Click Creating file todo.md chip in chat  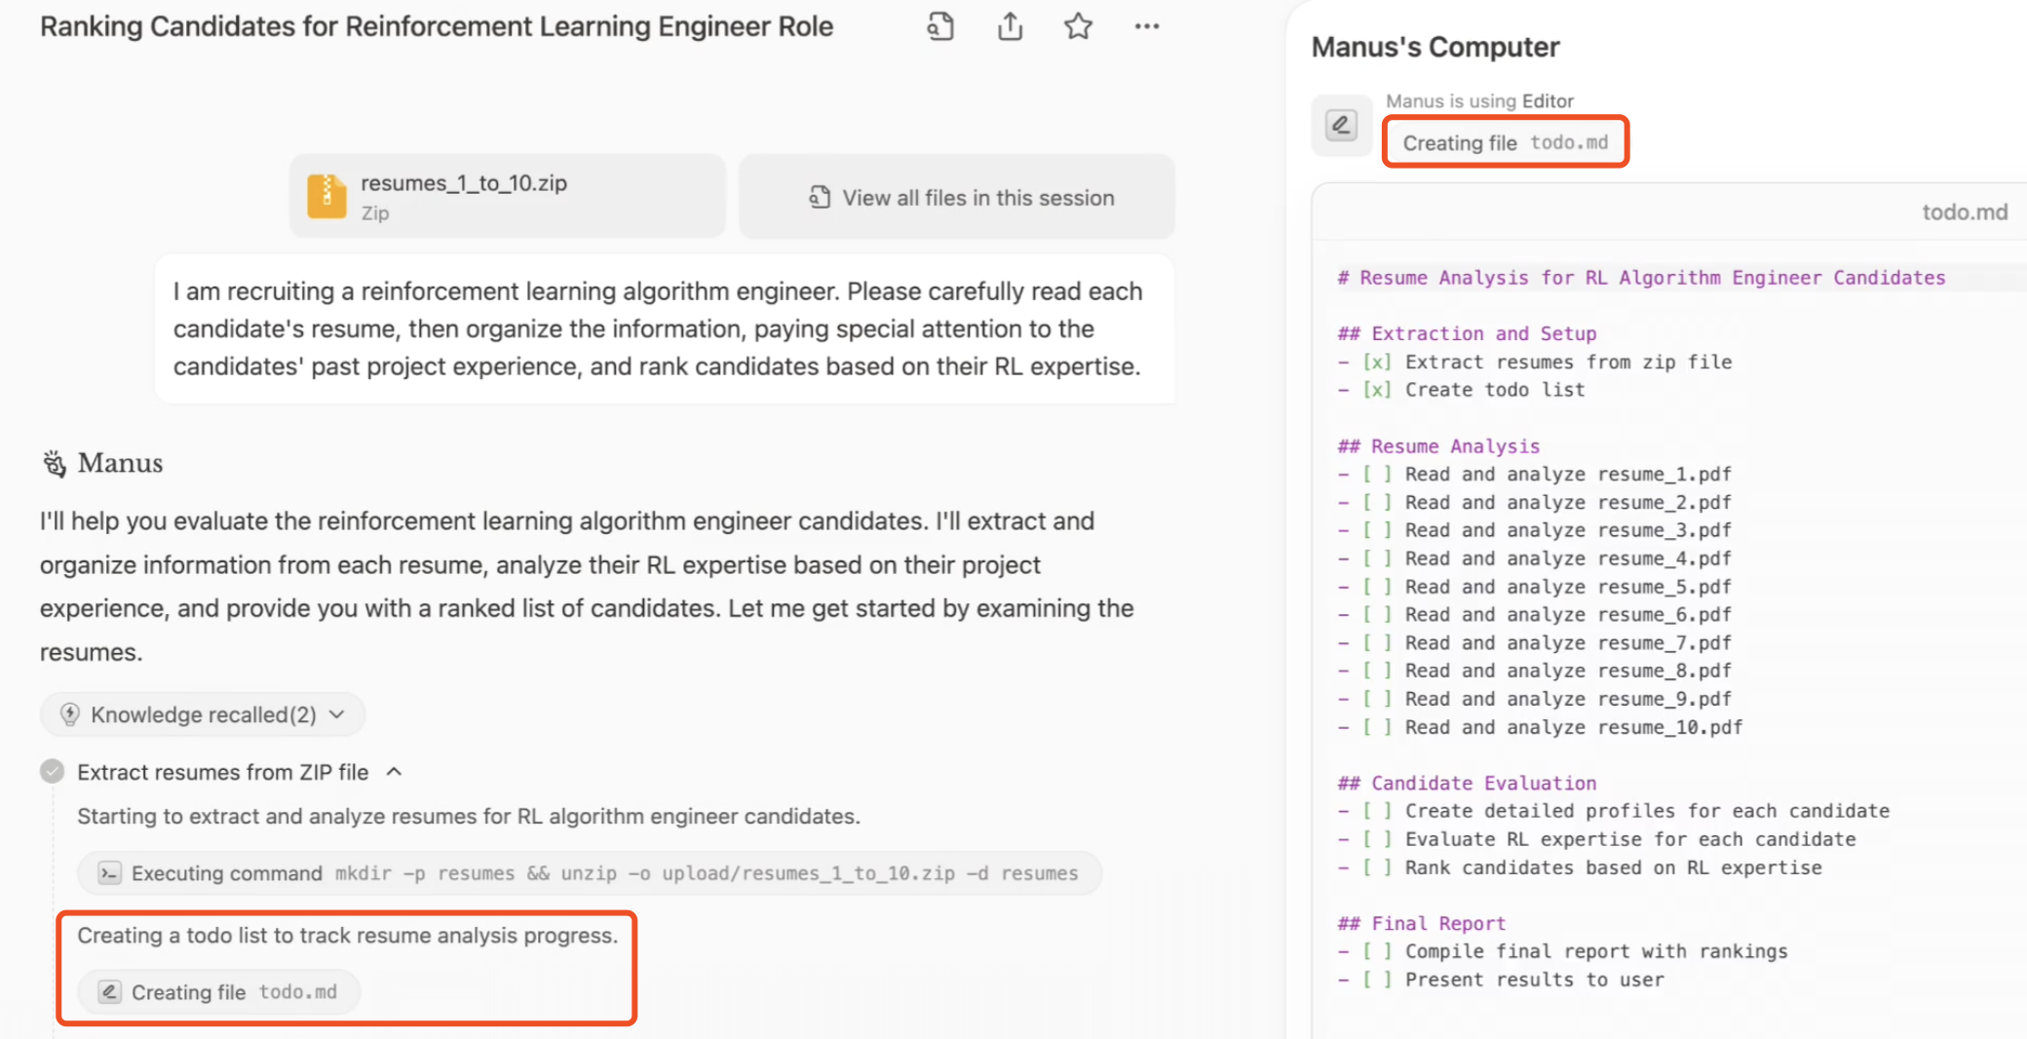click(x=219, y=992)
